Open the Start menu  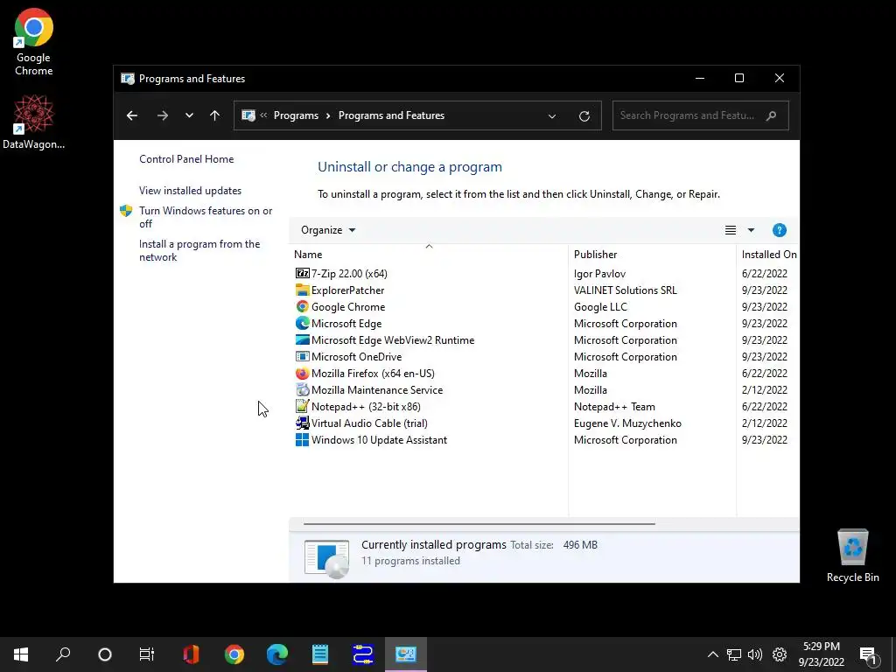[x=21, y=654]
